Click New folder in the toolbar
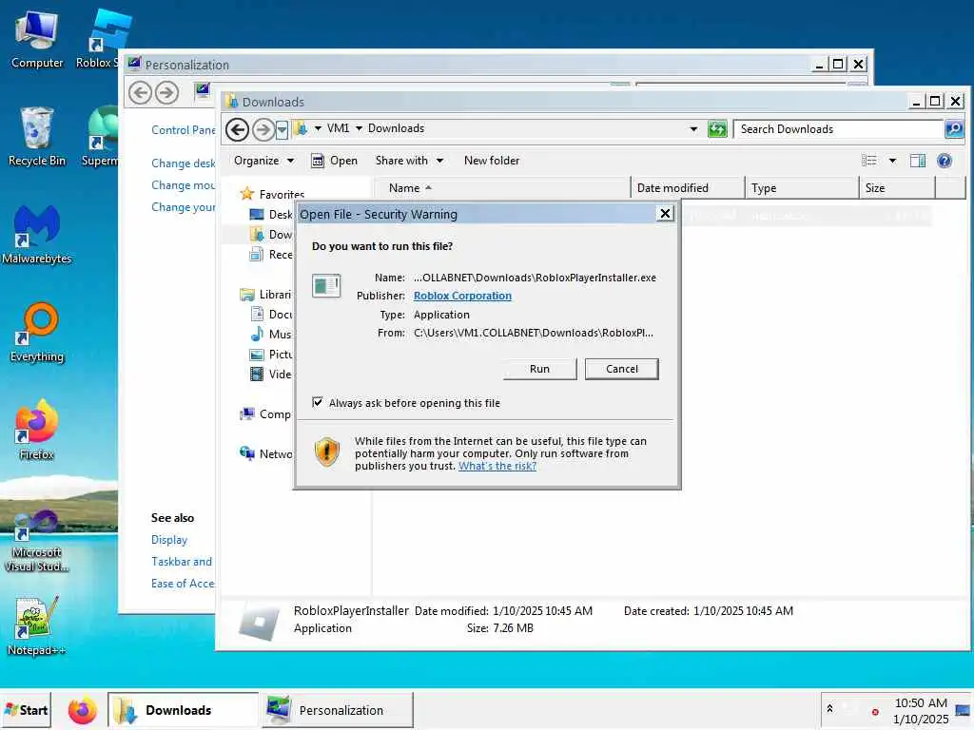 tap(492, 161)
